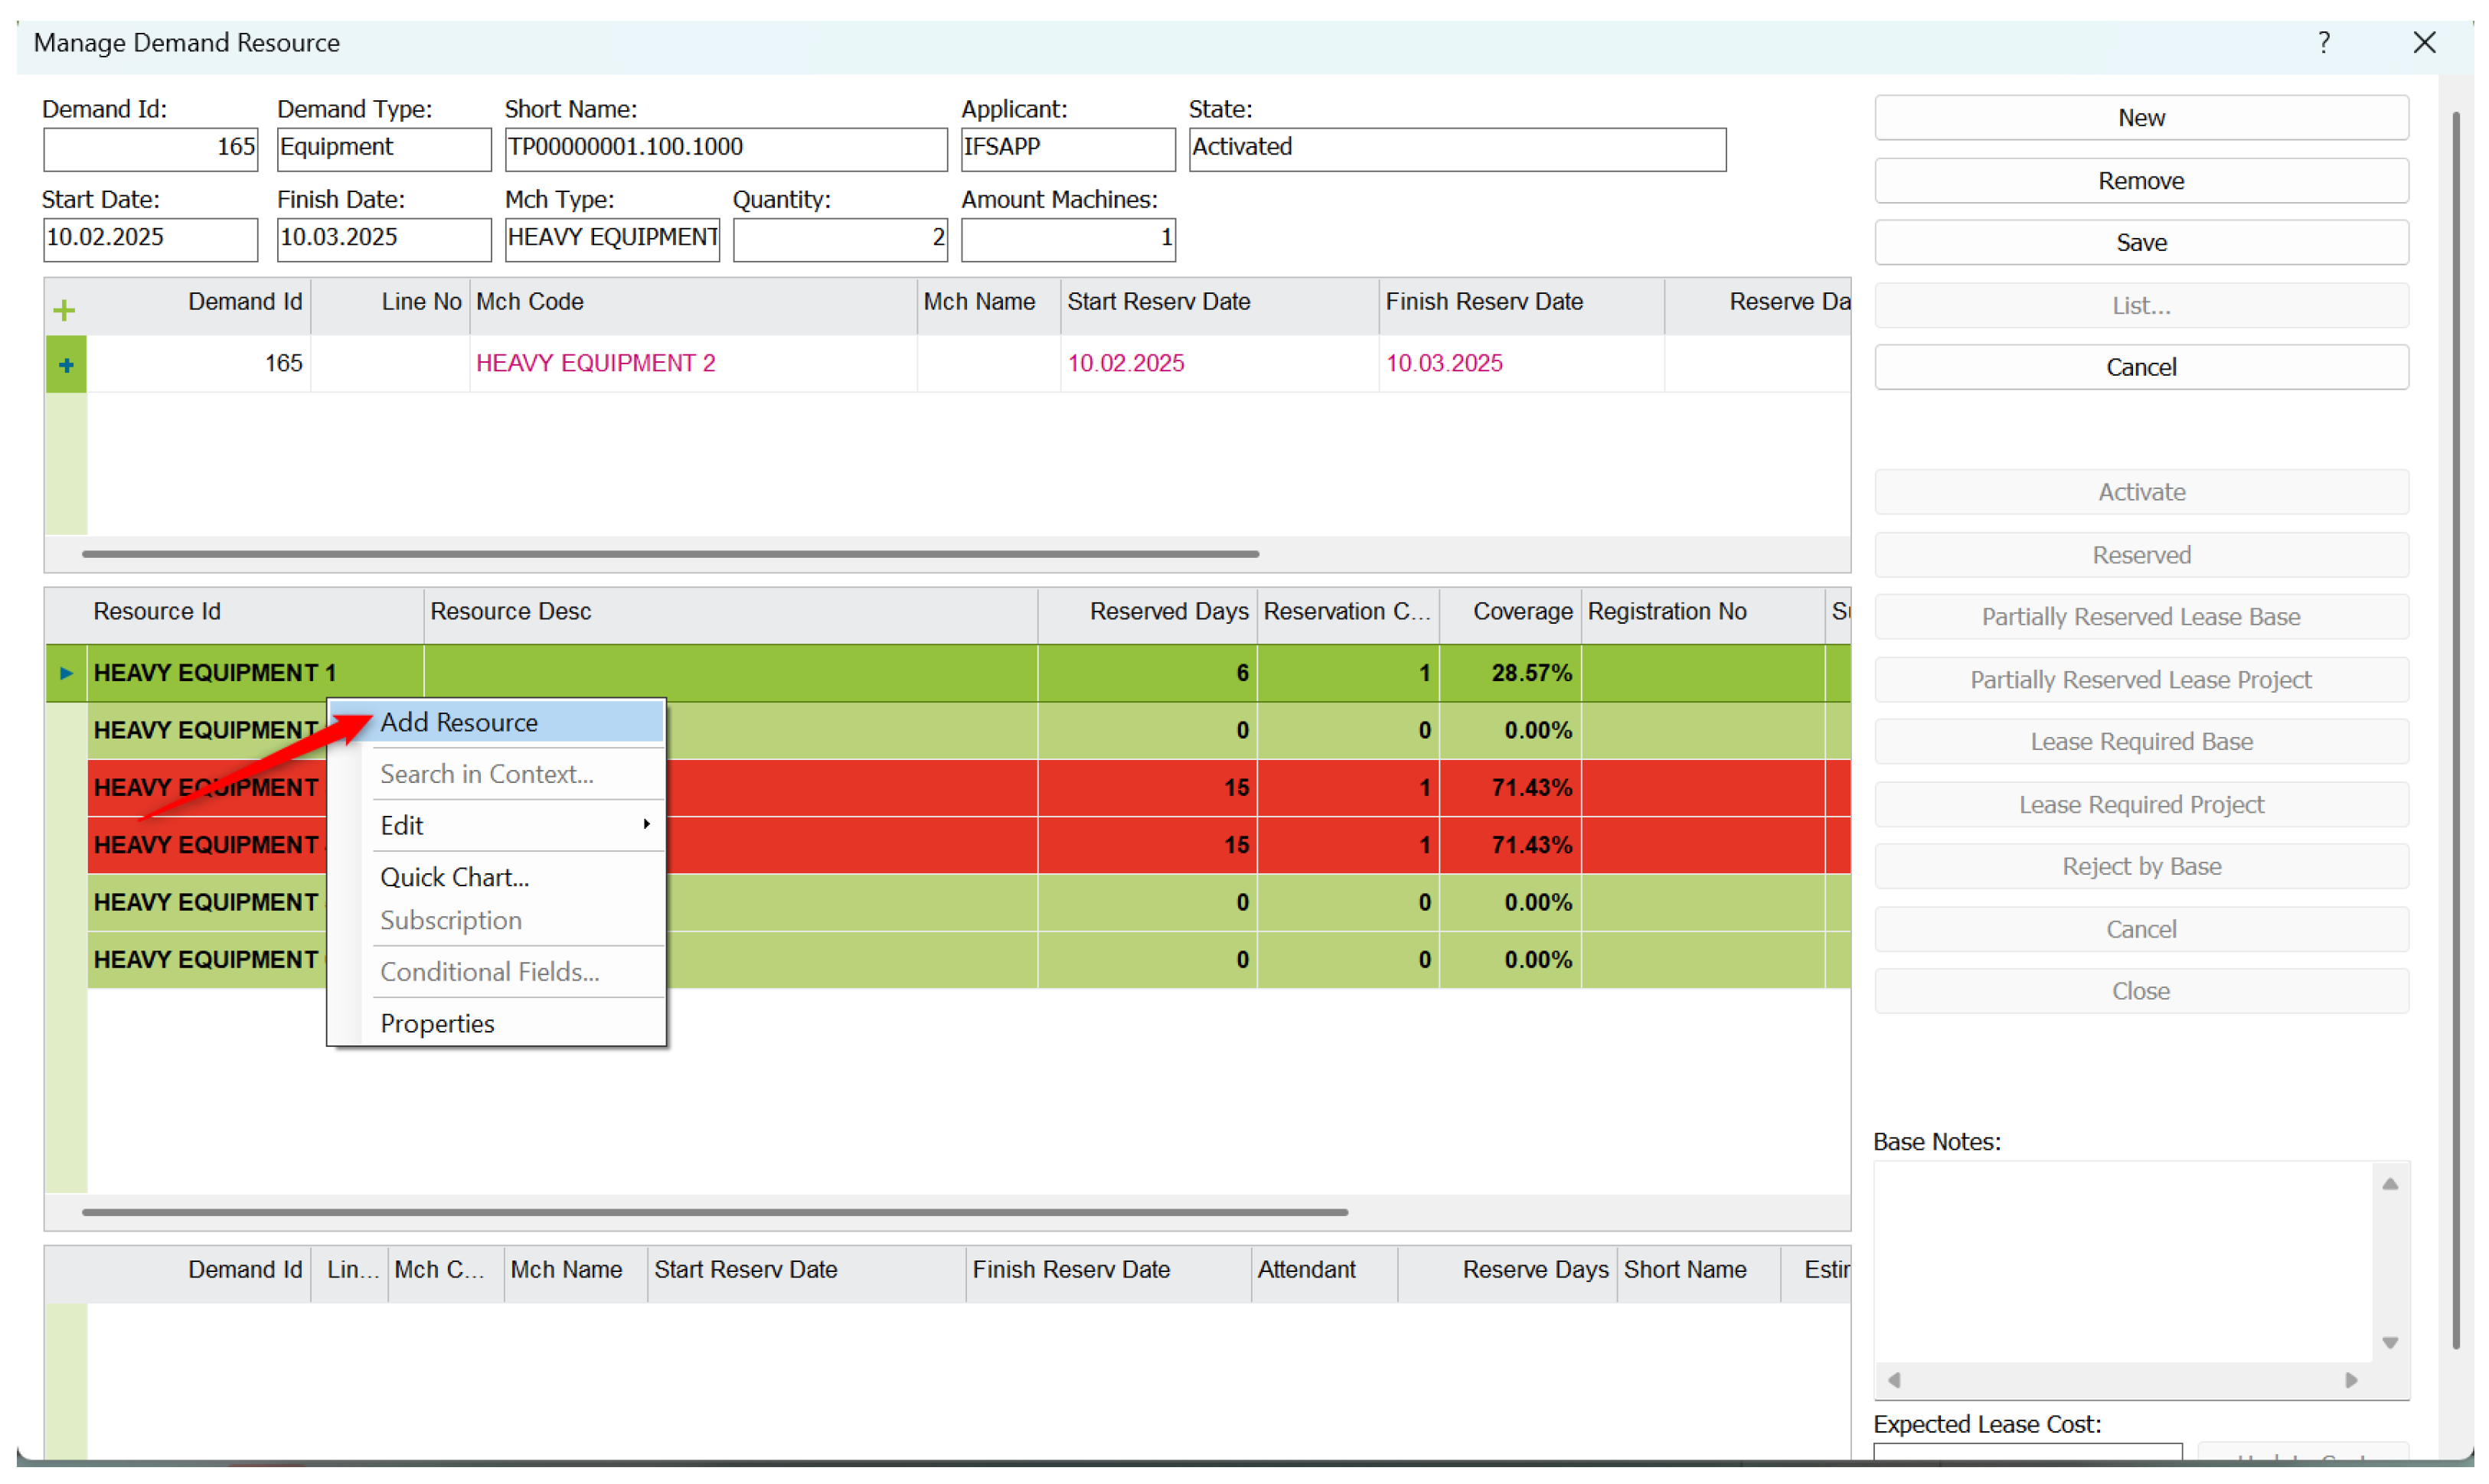Click the 10.03.2025 finish reserv date cell

tap(1521, 364)
